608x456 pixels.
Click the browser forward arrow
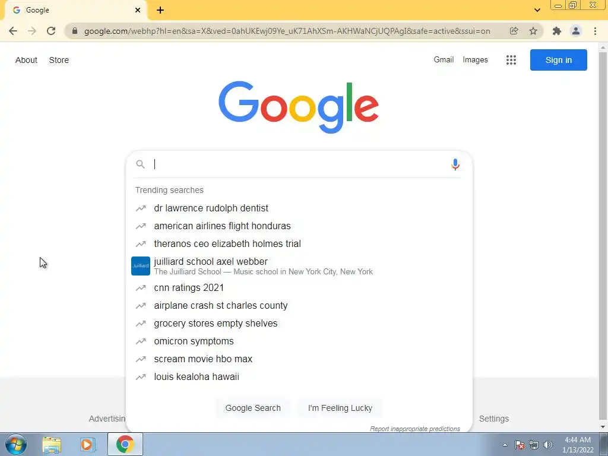click(32, 31)
